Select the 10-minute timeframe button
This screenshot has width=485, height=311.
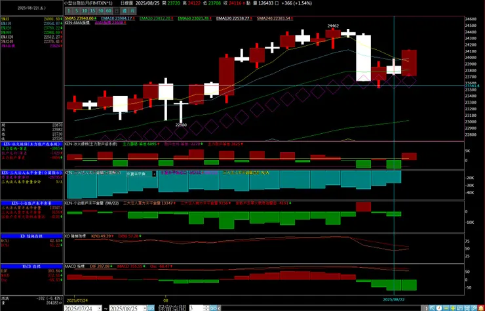click(85, 11)
